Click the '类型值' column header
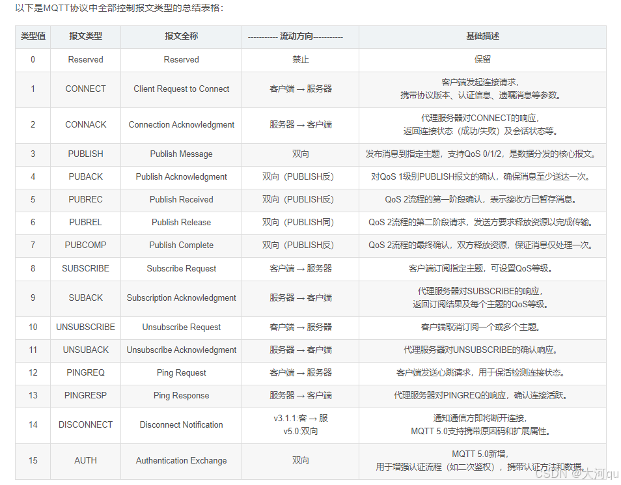The image size is (621, 485). [x=33, y=36]
